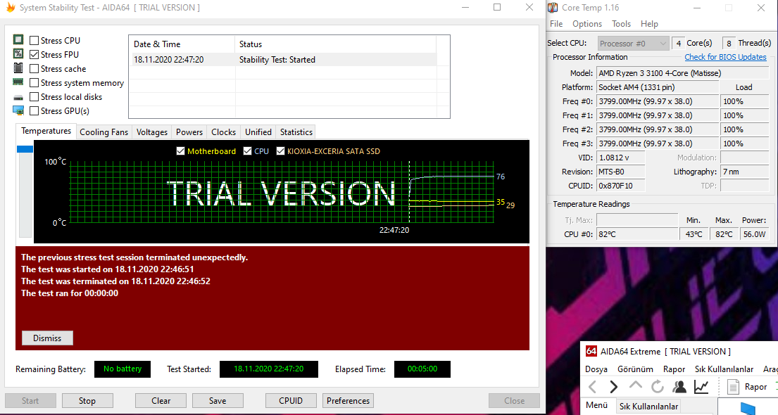Switch to the Voltages tab
Viewport: 778px width, 415px height.
point(152,132)
